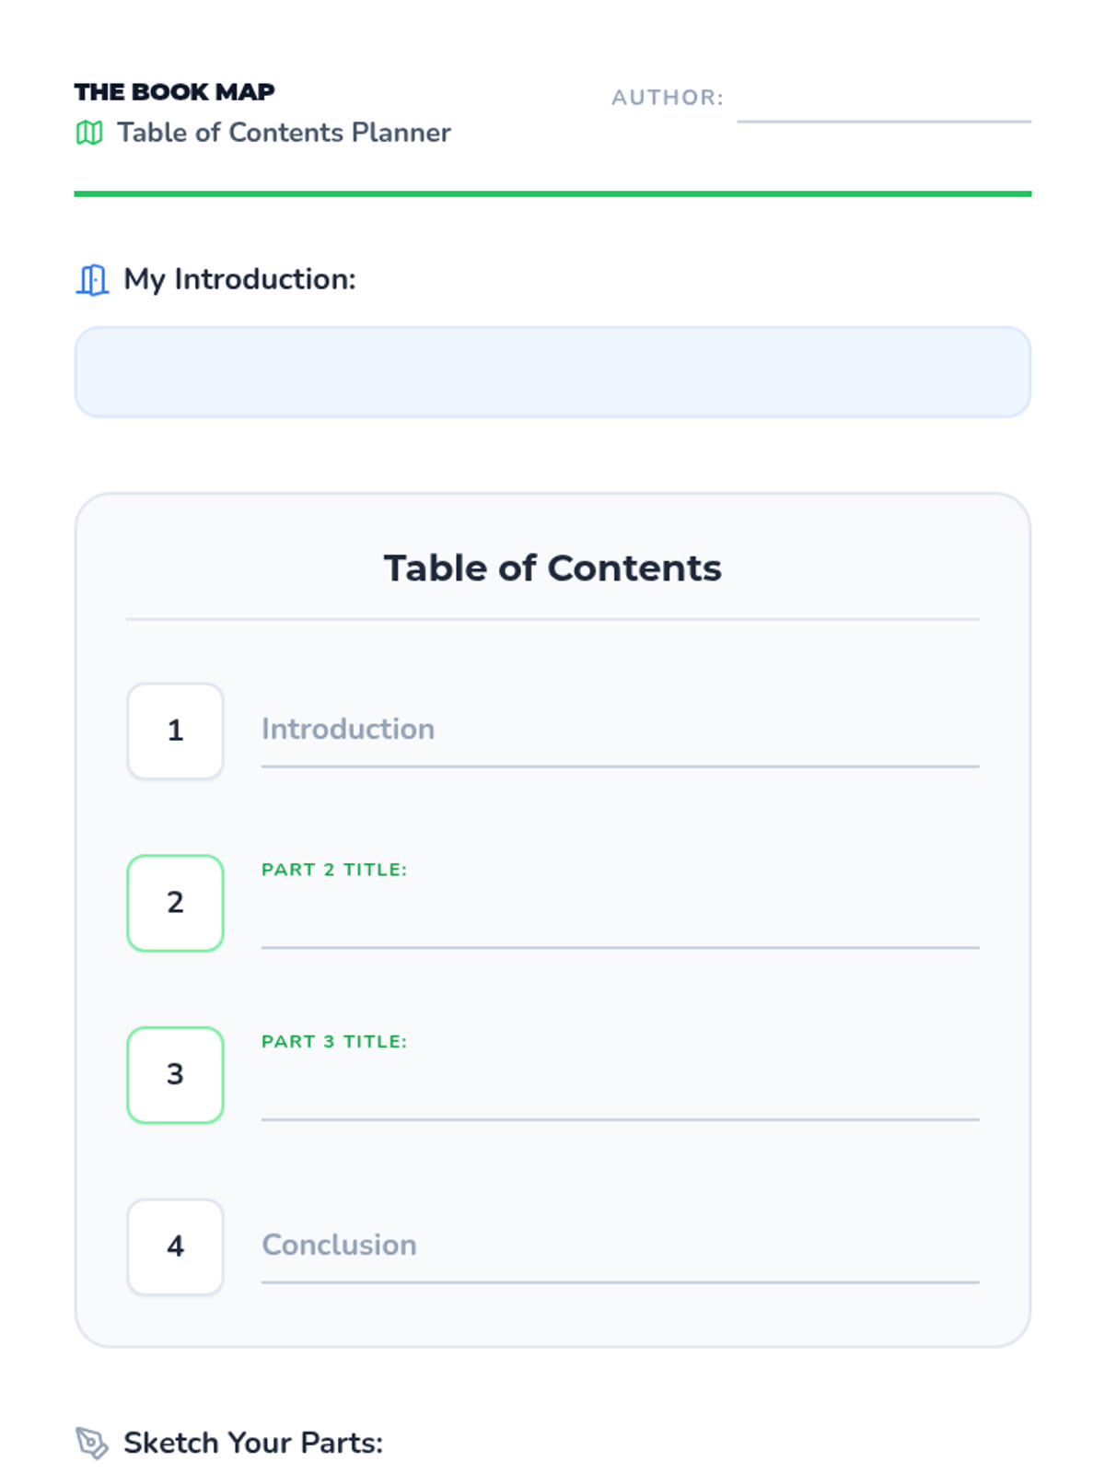
Task: Click the Conclusion title line
Action: [619, 1246]
